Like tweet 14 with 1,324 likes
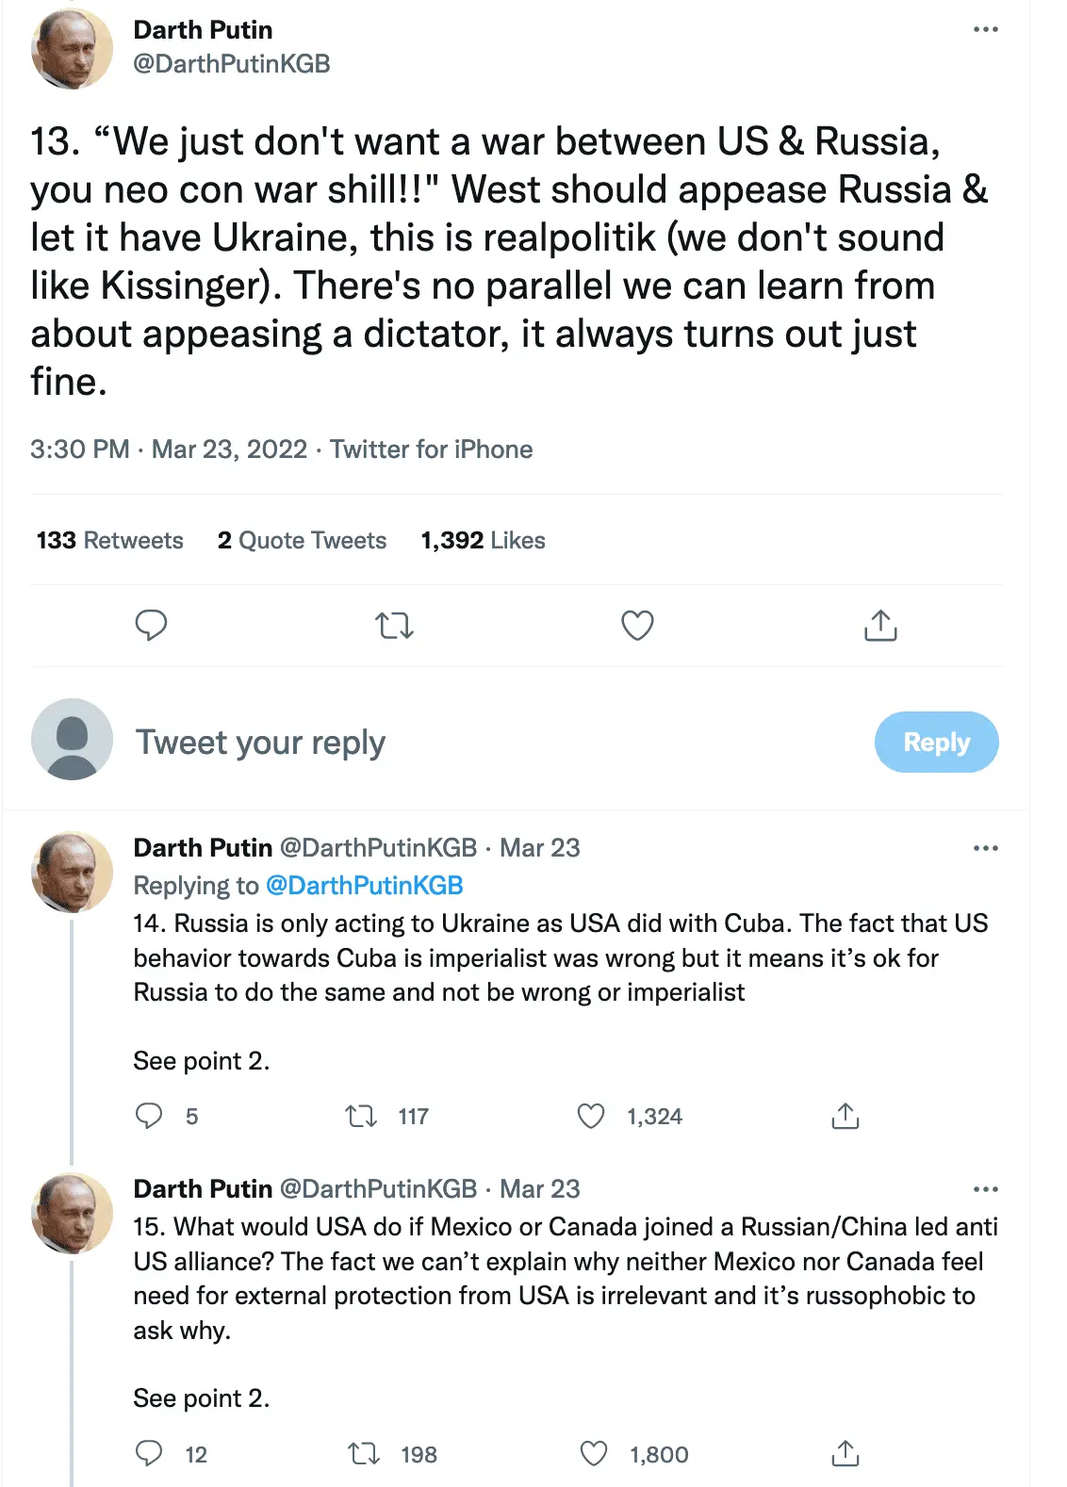The image size is (1067, 1487). [x=591, y=1117]
